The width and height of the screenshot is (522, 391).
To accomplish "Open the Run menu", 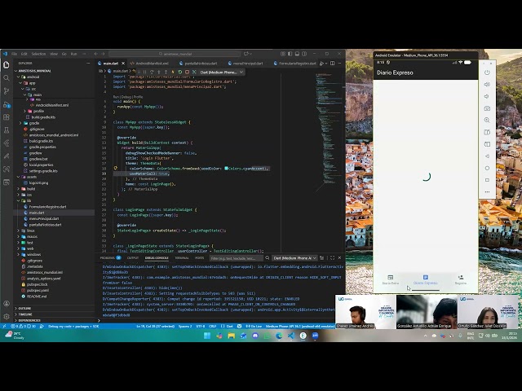I will point(74,54).
